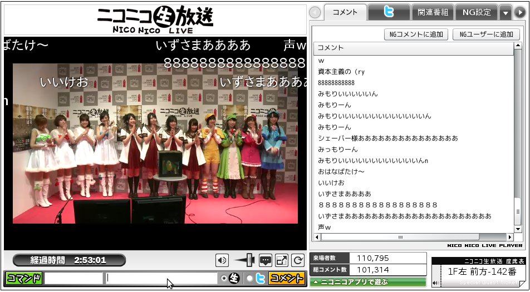
Task: Click the horizontal scrollbar left arrow
Action: click(x=317, y=237)
